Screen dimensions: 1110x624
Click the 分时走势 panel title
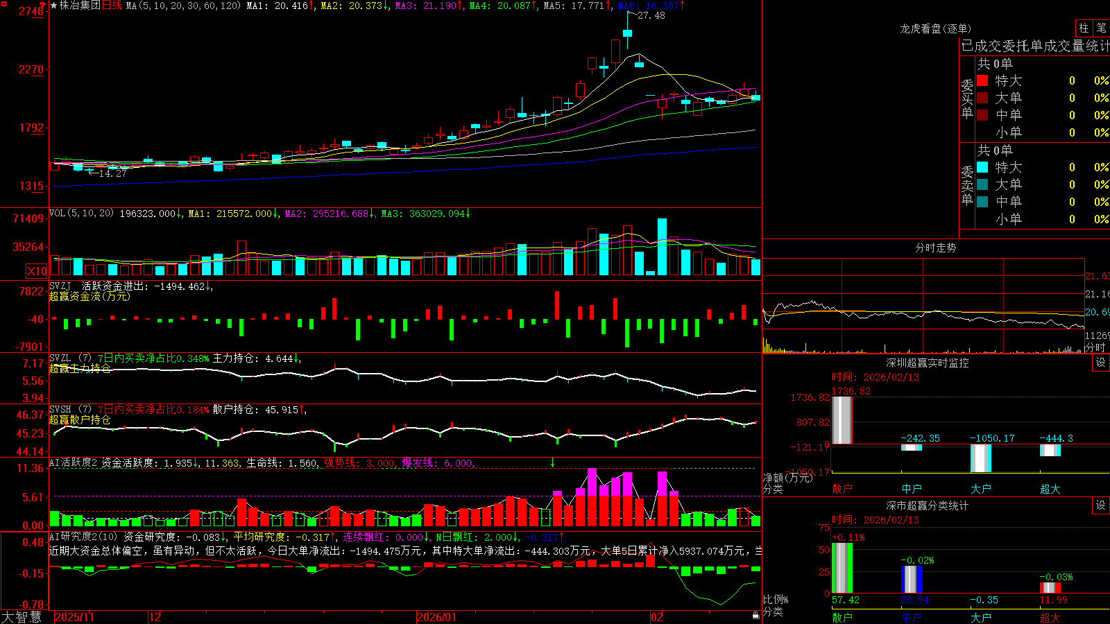[936, 248]
